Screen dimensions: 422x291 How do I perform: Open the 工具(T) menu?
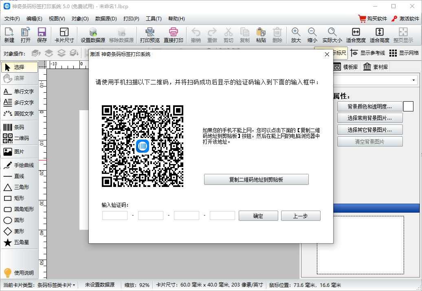click(154, 19)
